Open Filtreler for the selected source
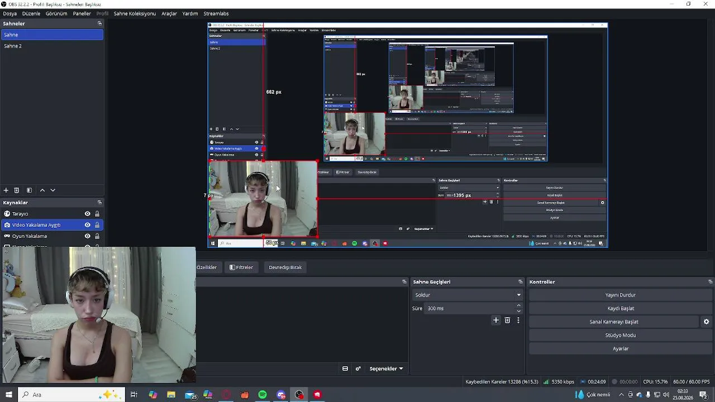 tap(241, 267)
